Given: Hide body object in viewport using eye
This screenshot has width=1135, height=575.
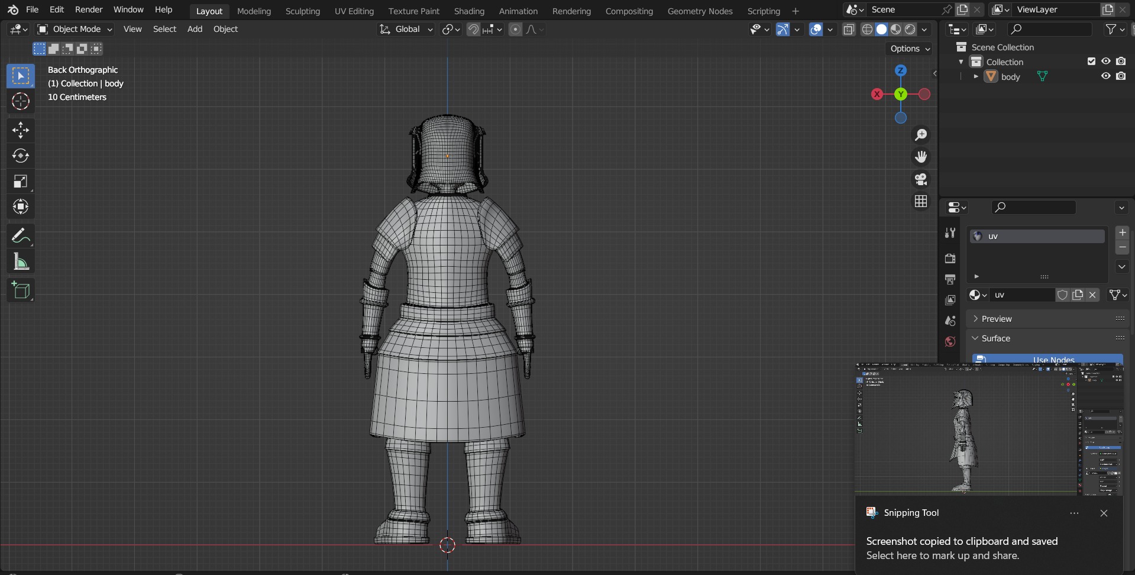Looking at the screenshot, I should (x=1105, y=76).
